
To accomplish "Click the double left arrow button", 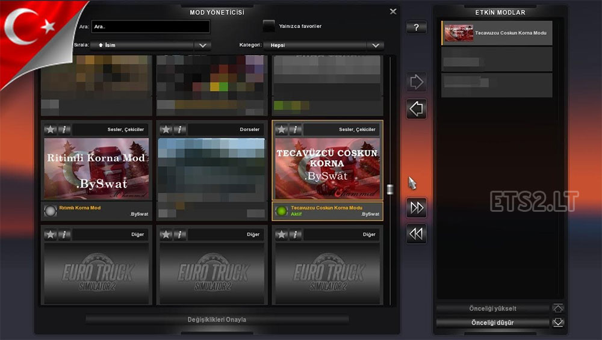I will [416, 233].
